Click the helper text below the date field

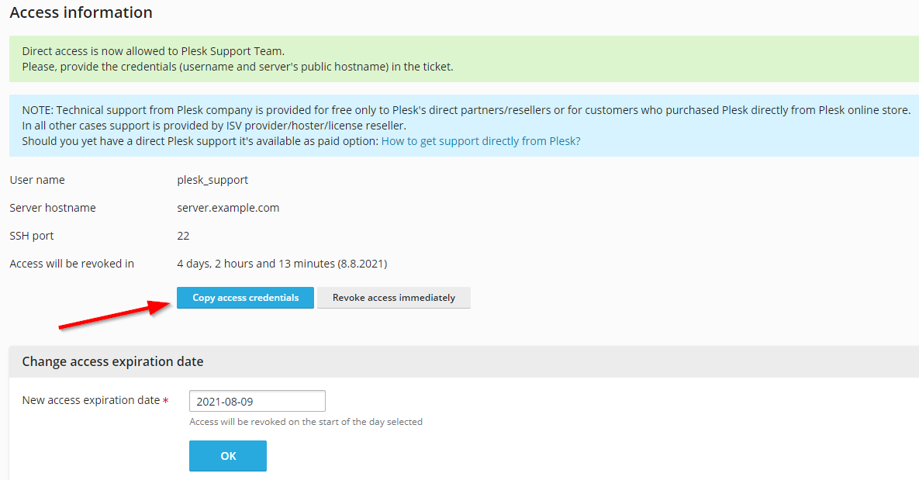click(x=306, y=421)
